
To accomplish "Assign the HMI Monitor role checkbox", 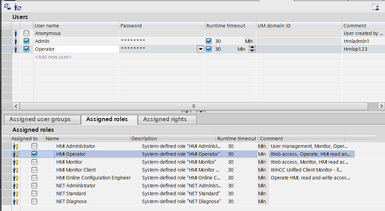I will point(34,162).
